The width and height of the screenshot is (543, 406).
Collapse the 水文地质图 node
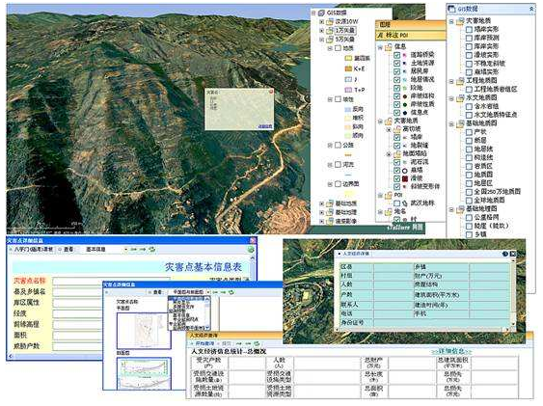coord(451,98)
